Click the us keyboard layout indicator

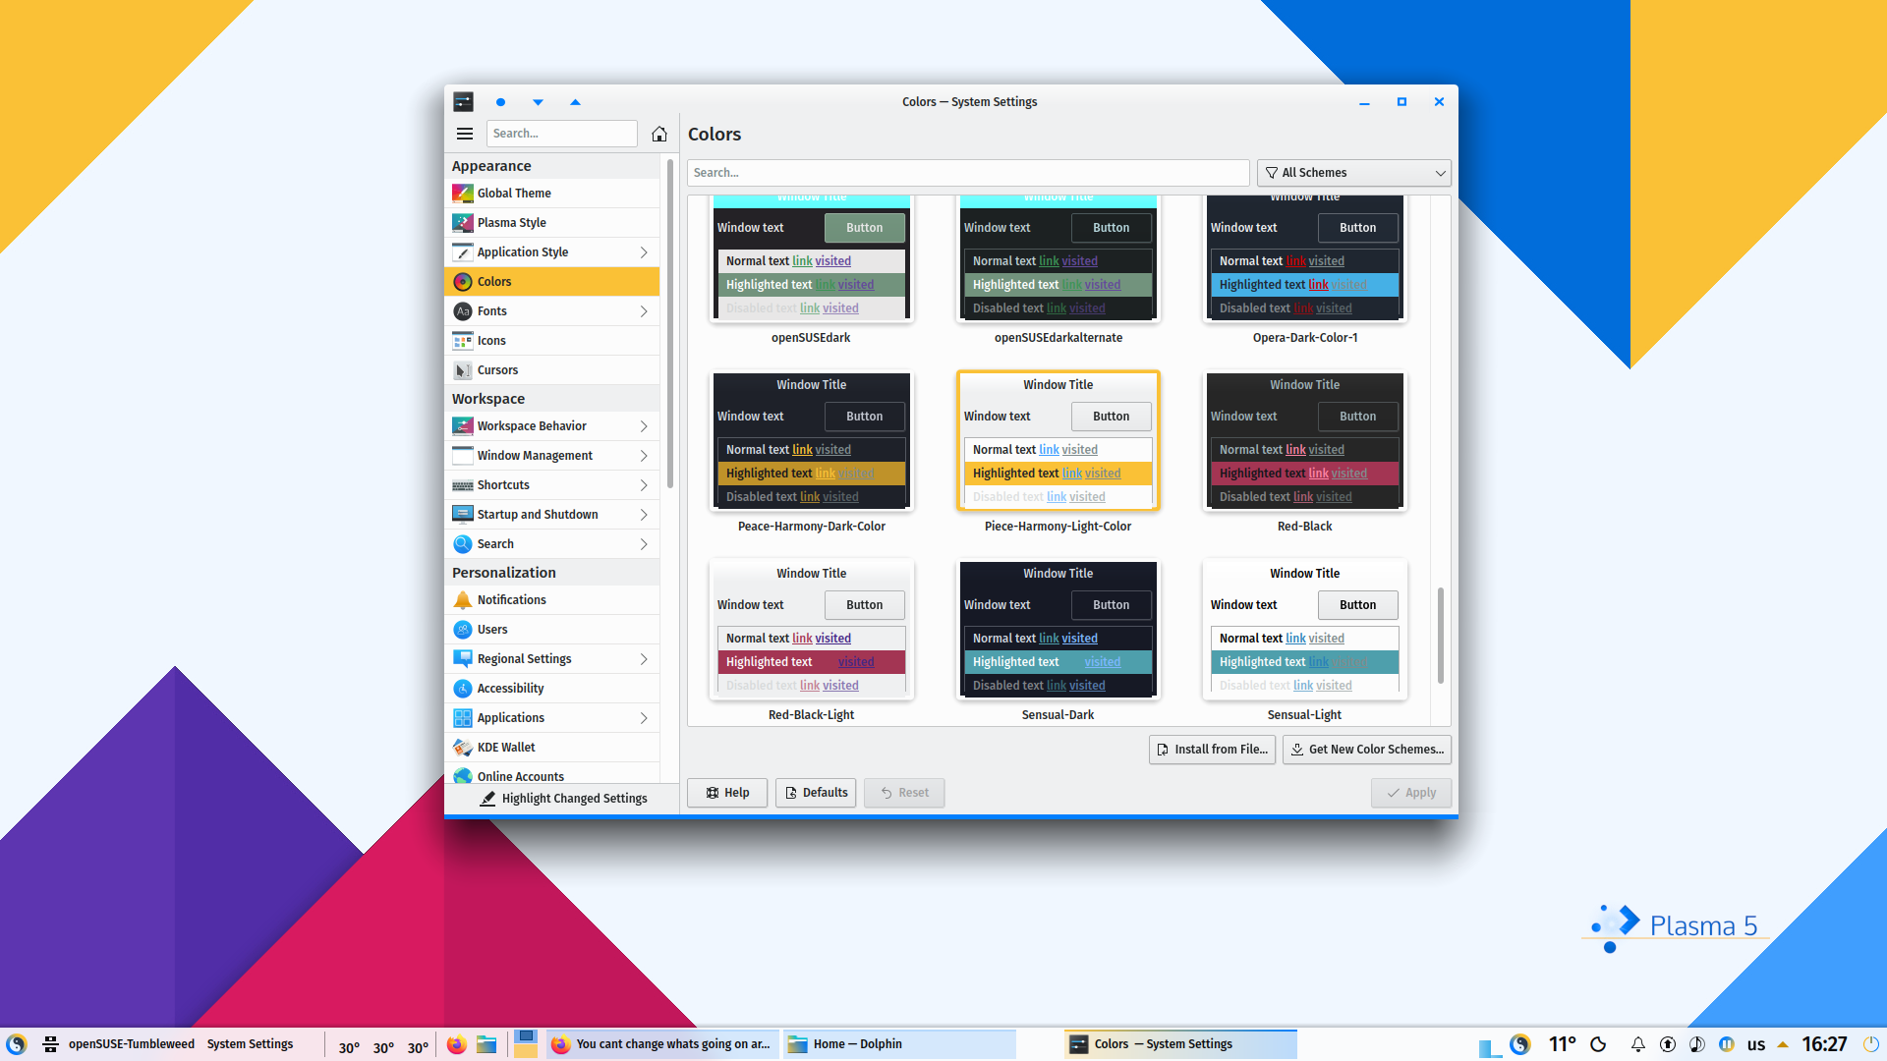tap(1756, 1044)
